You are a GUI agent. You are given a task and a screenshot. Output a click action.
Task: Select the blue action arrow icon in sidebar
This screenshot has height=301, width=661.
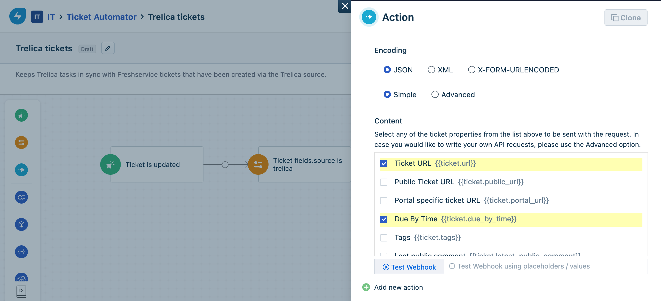21,170
